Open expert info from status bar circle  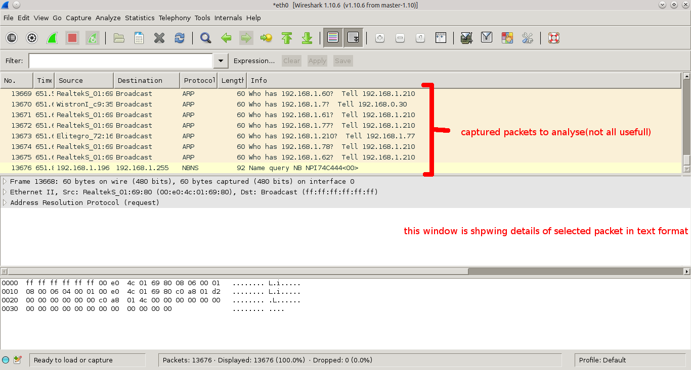click(x=6, y=360)
